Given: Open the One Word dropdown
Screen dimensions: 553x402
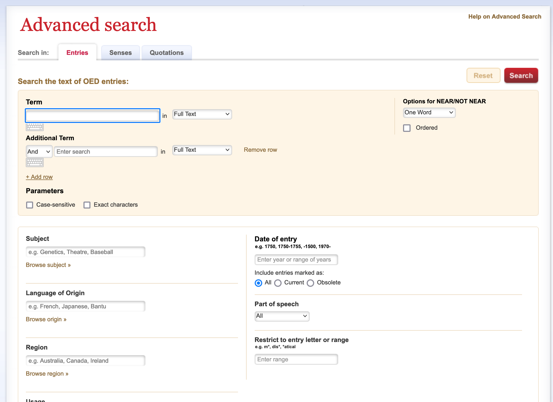Looking at the screenshot, I should [x=429, y=112].
